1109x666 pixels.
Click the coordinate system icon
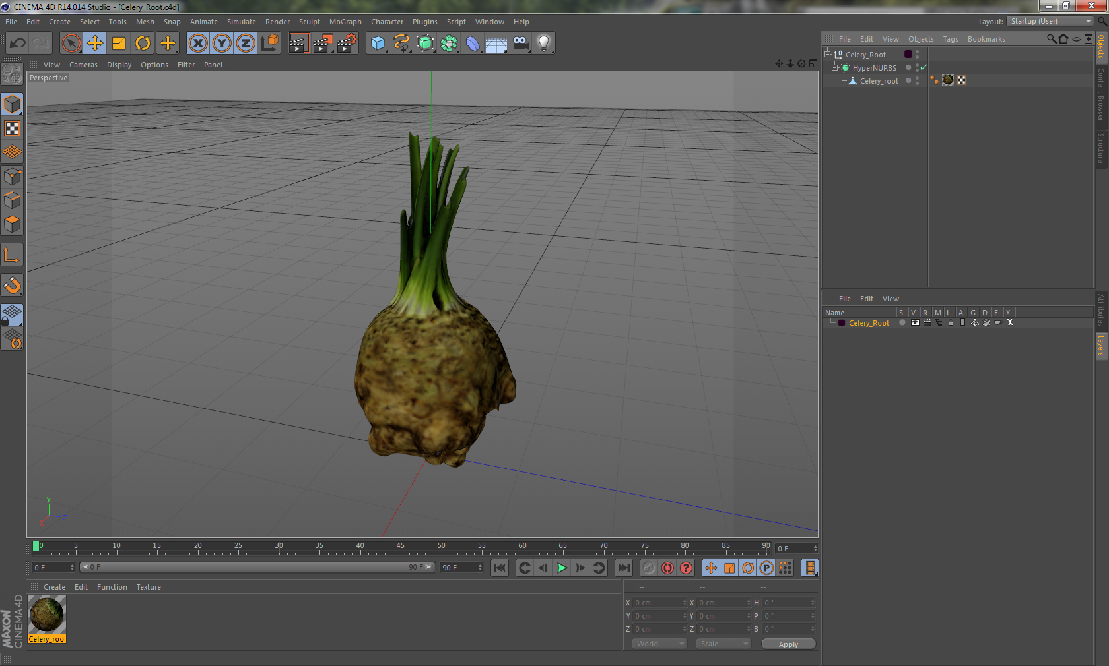(269, 44)
